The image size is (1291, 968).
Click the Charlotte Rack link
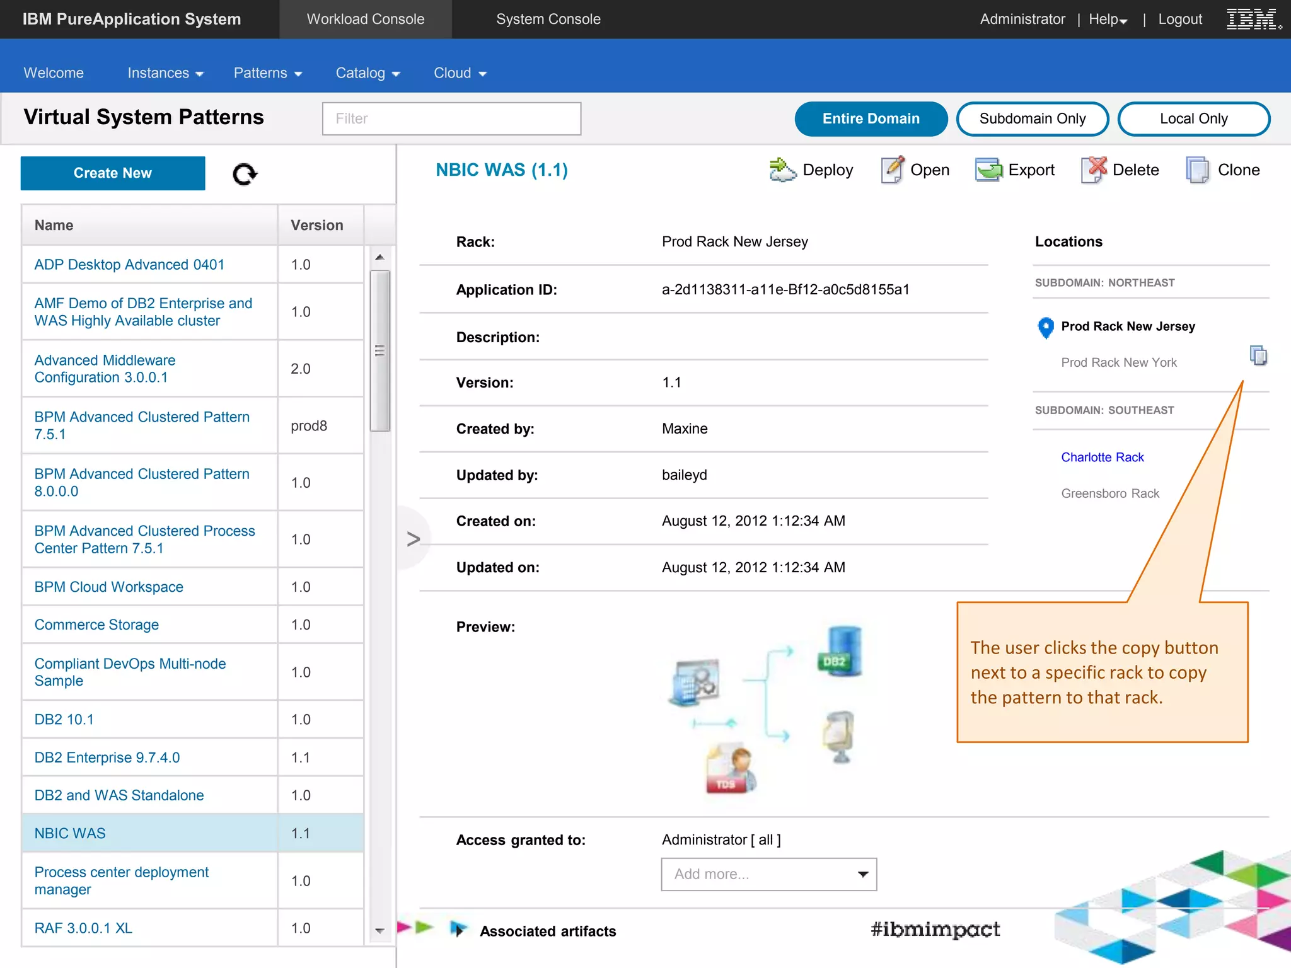(1102, 458)
